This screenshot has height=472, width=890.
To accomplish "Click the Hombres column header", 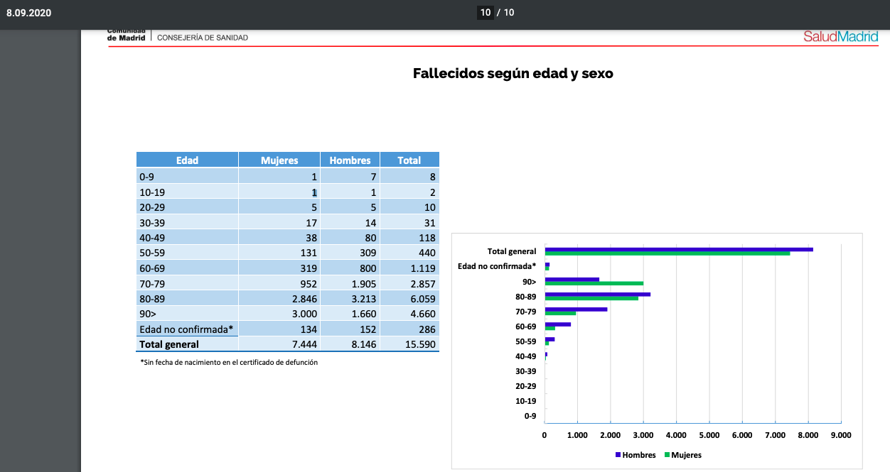I will tap(350, 160).
